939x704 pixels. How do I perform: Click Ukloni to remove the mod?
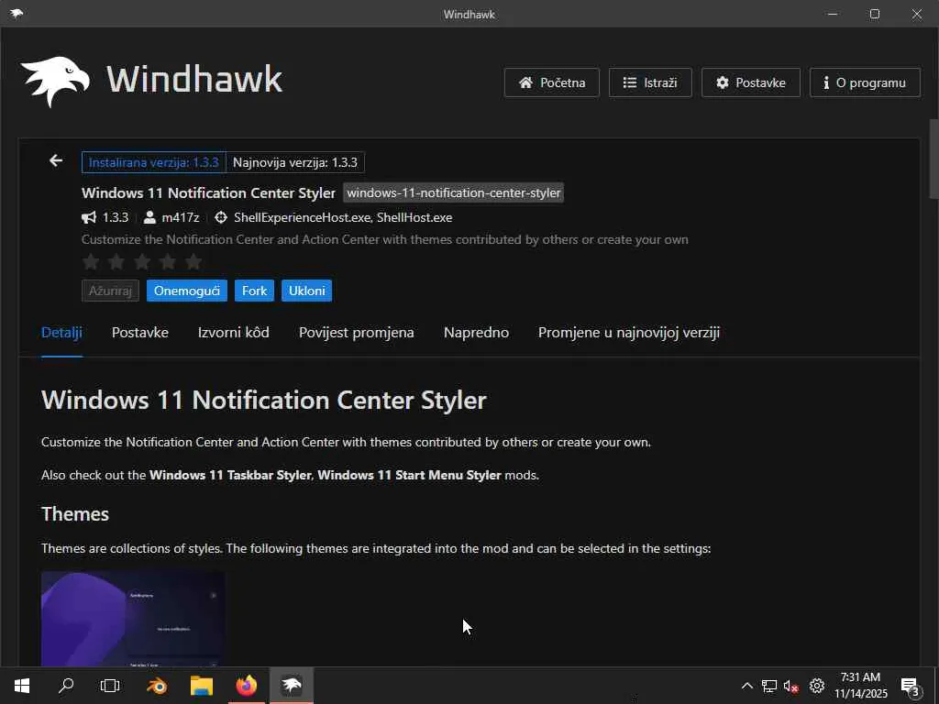(x=306, y=291)
